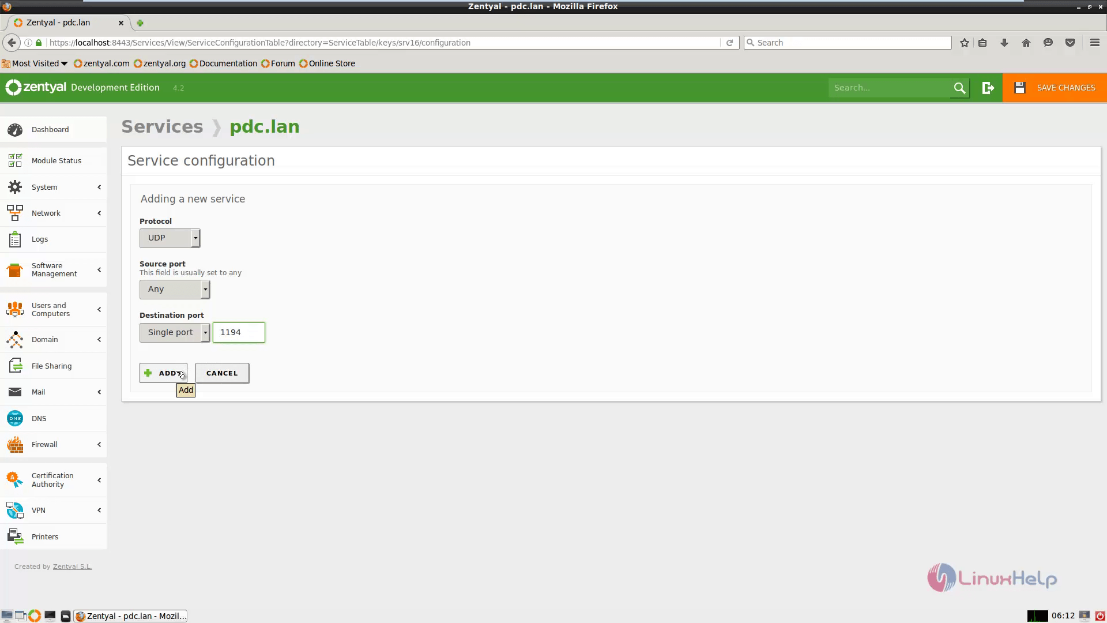Click the Certification Authority icon
1107x623 pixels.
pos(14,479)
